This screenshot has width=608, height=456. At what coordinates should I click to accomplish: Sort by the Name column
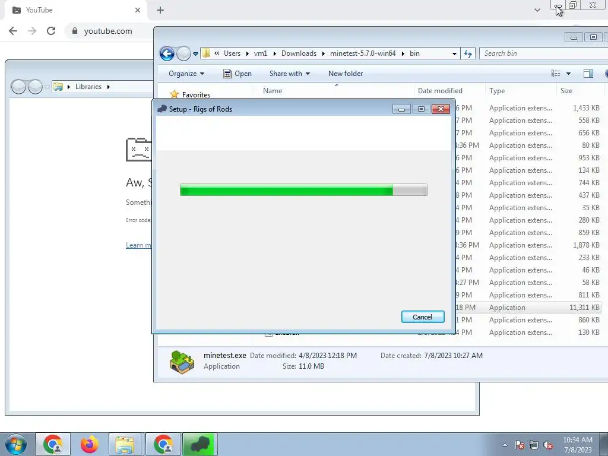pyautogui.click(x=273, y=91)
